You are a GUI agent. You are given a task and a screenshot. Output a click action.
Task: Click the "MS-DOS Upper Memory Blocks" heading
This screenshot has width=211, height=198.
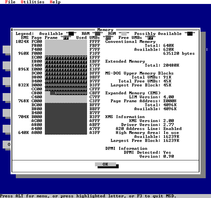click(x=139, y=73)
